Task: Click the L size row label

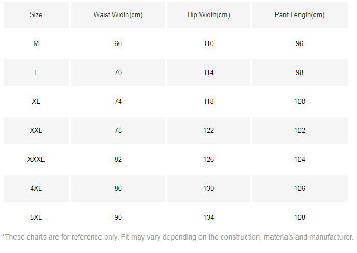Action: [36, 73]
